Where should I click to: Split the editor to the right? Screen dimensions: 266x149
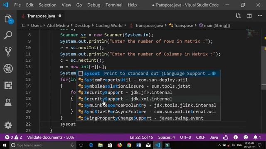(249, 16)
